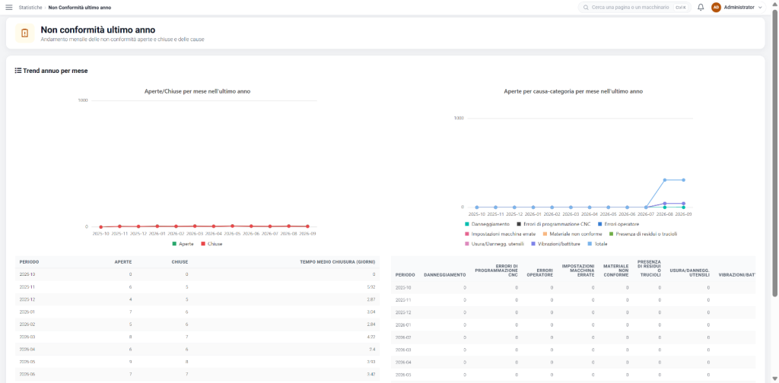Click the Materiale non conforme color swatch

click(x=545, y=233)
